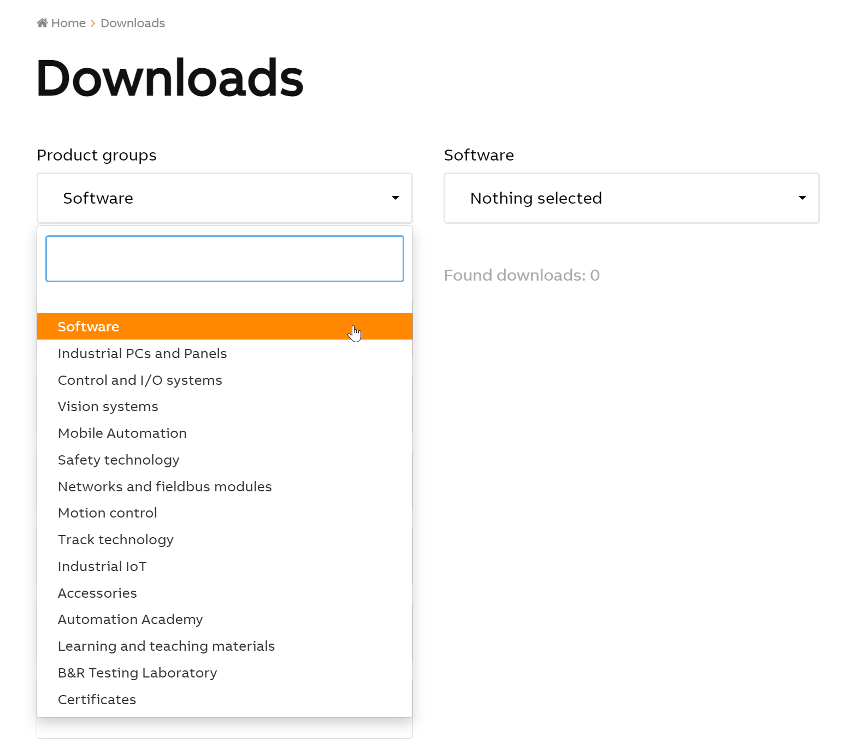
Task: Select Networks and fieldbus modules
Action: click(225, 486)
